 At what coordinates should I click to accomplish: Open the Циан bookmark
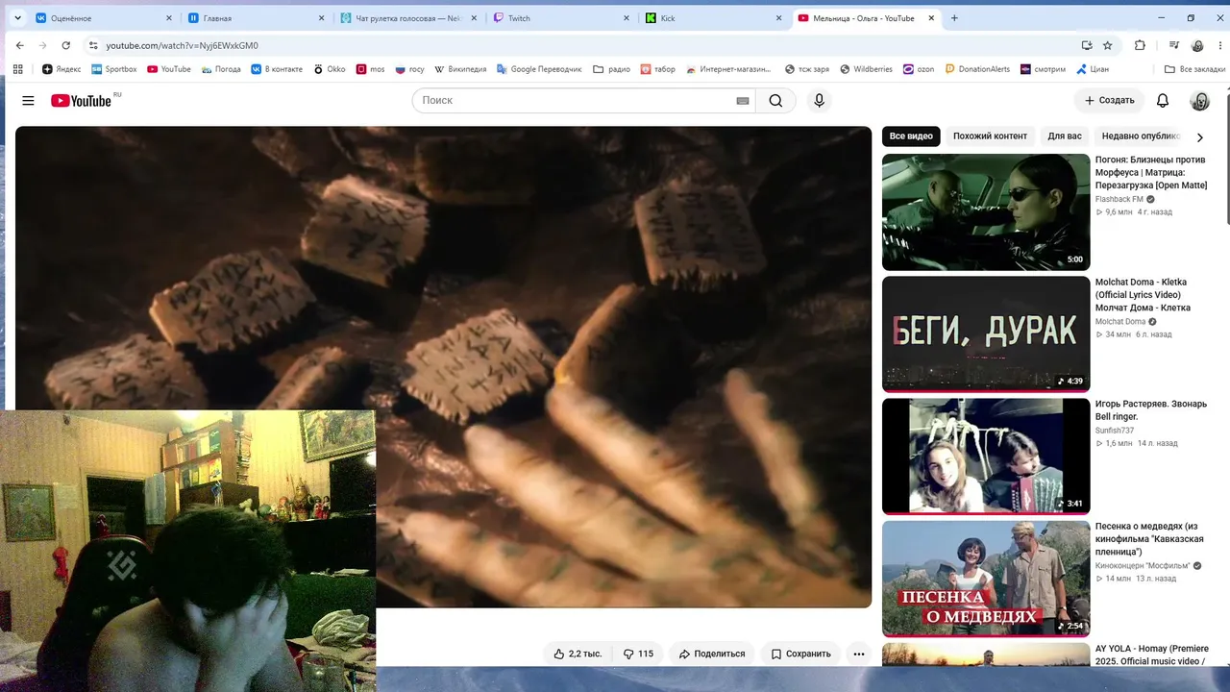coord(1093,69)
